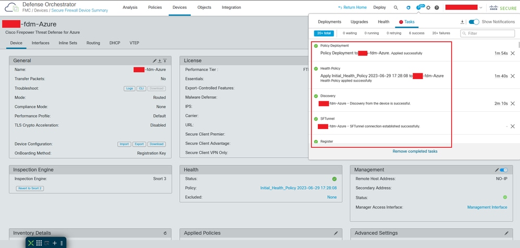Click the blue circular refresh icon in header
Viewport: 520px width, 248px height.
click(408, 8)
